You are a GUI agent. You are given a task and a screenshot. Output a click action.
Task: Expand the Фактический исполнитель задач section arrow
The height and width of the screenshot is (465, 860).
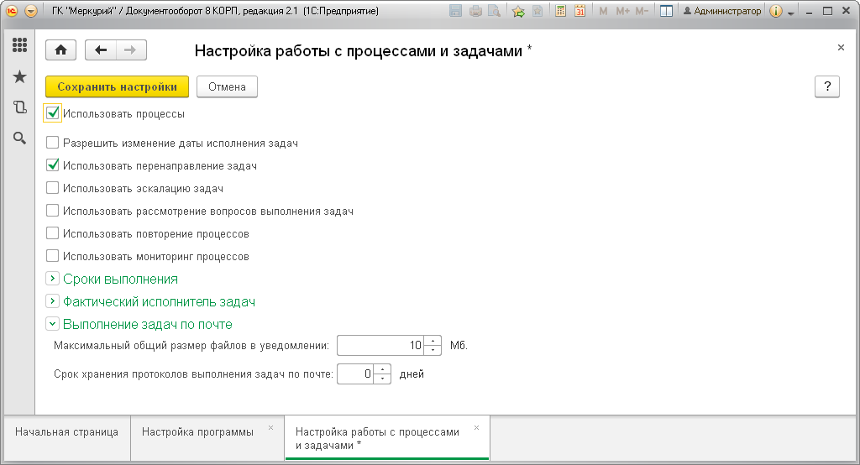(52, 301)
